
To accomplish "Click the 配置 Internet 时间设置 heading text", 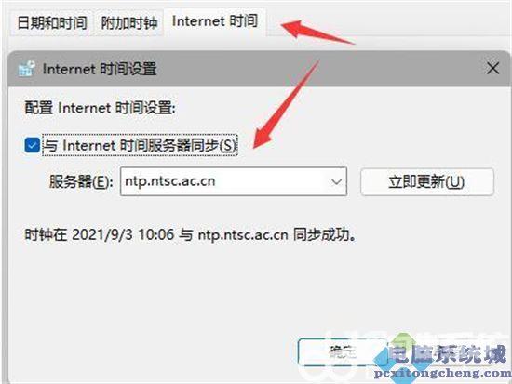I will tap(101, 108).
